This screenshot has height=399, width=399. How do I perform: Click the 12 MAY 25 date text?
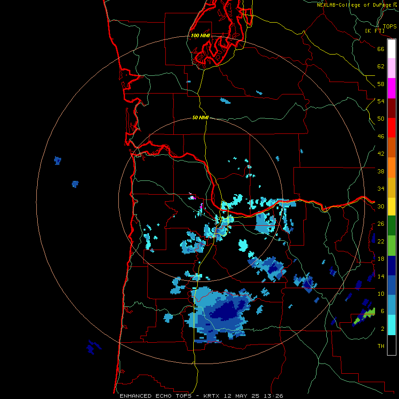point(242,396)
